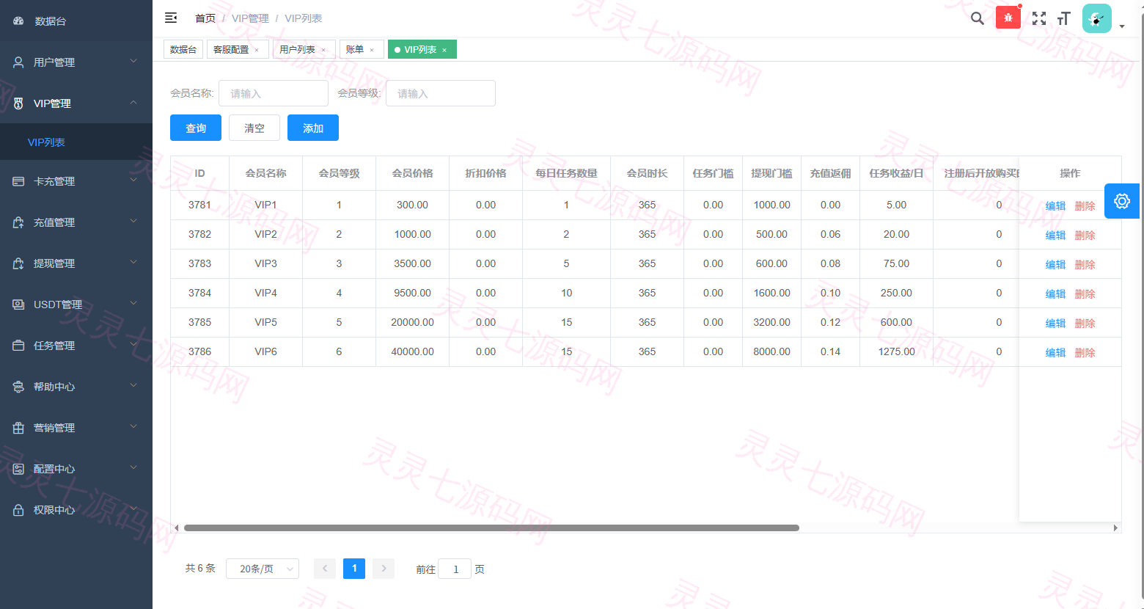Edit the VIP6 row

[x=1055, y=353]
